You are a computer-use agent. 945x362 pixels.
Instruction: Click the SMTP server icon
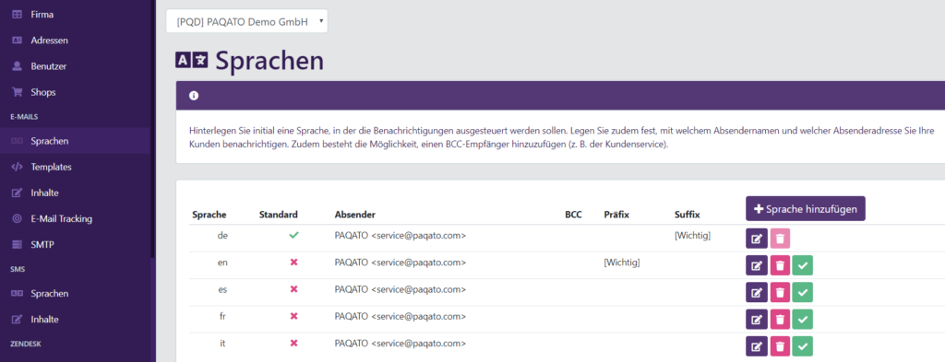tap(17, 245)
